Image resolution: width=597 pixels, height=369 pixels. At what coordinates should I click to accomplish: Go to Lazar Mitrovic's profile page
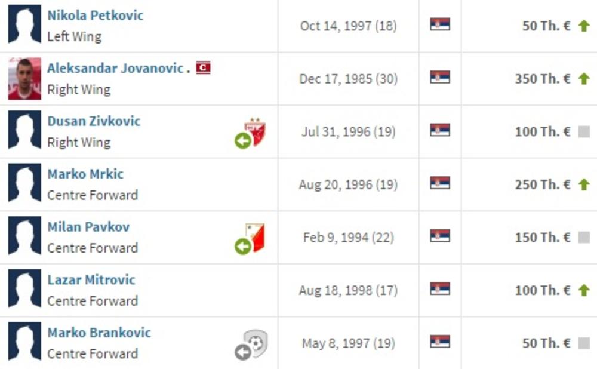91,279
